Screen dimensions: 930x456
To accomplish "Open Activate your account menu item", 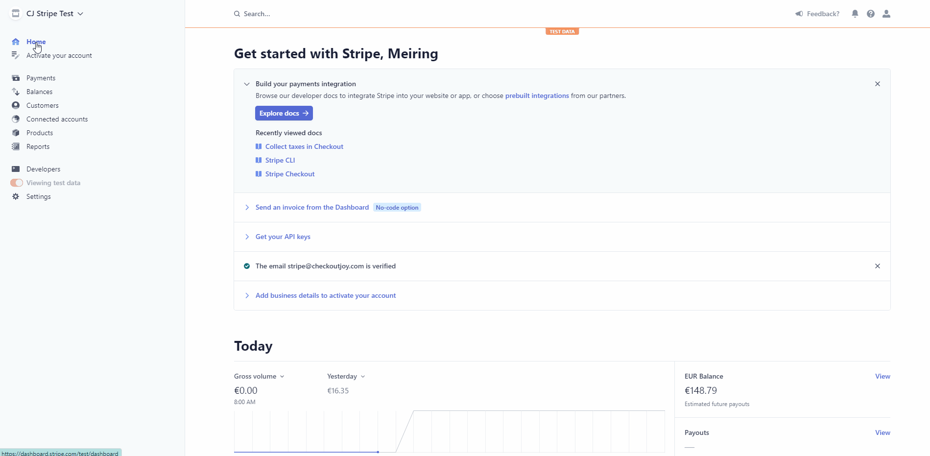I will click(59, 55).
